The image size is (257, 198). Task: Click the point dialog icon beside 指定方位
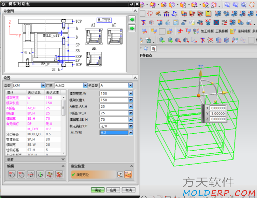(120, 174)
